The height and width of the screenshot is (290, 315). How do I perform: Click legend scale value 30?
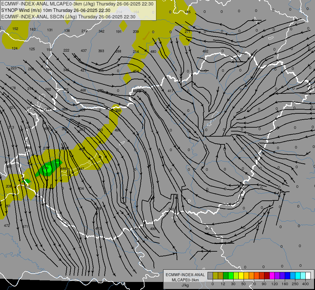[x=233, y=284]
